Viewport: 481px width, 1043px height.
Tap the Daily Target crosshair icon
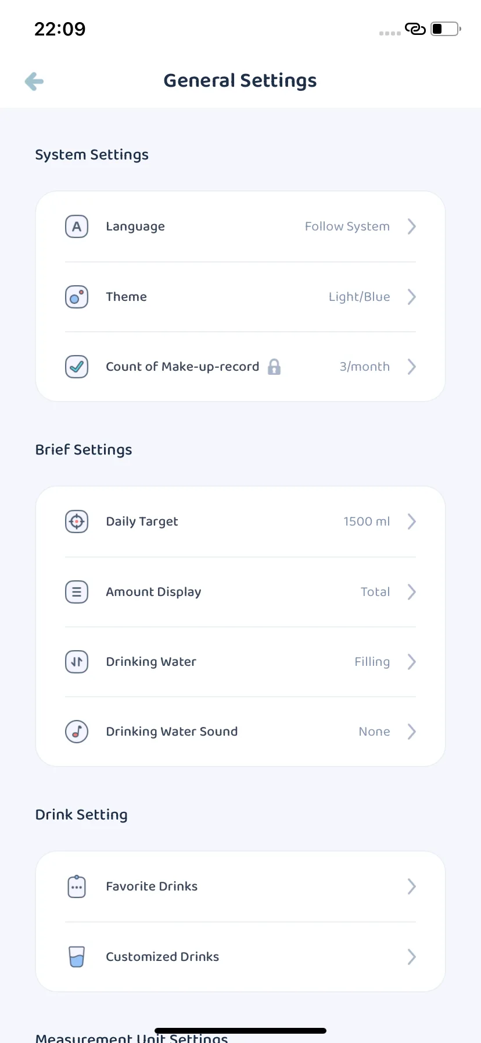77,521
